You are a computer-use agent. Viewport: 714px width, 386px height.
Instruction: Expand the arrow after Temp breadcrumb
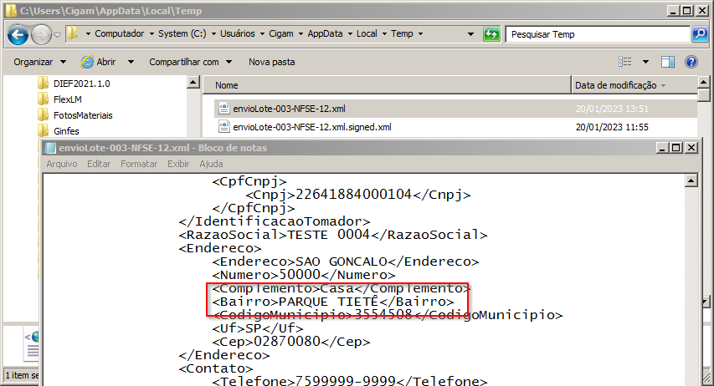pyautogui.click(x=420, y=33)
